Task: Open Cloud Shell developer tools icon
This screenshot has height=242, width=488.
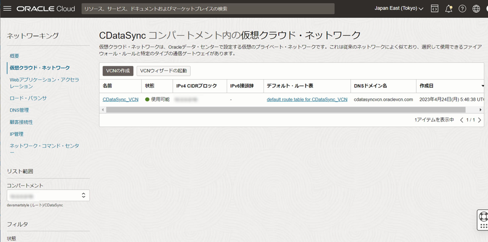Action: [x=434, y=9]
